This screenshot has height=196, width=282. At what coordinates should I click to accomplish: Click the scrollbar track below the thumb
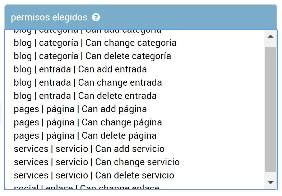(270, 174)
